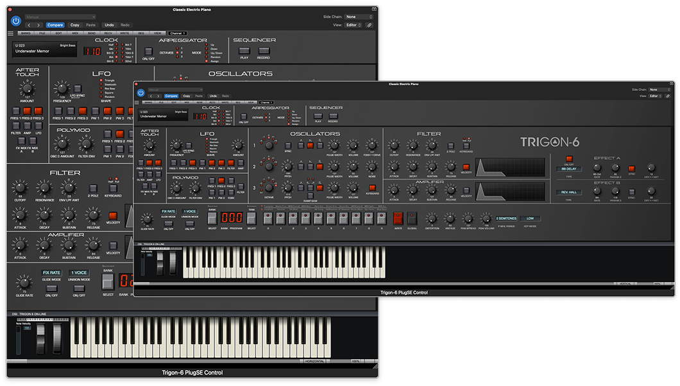Open Side Chain None dropdown in rear window
Viewport: 680px width, 386px height.
358,17
